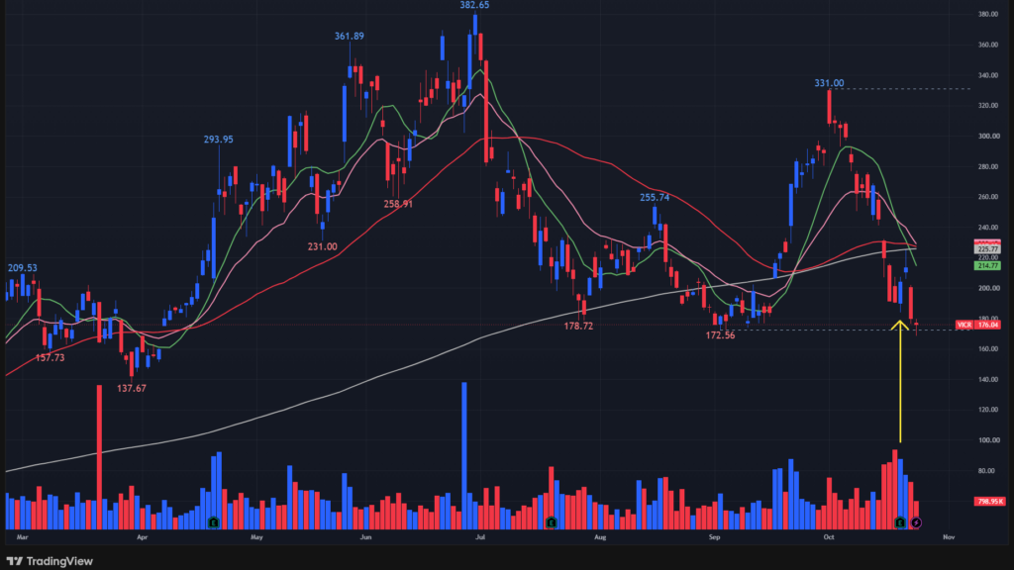Image resolution: width=1014 pixels, height=570 pixels.
Task: Open the April earnings marker icon
Action: (x=214, y=522)
